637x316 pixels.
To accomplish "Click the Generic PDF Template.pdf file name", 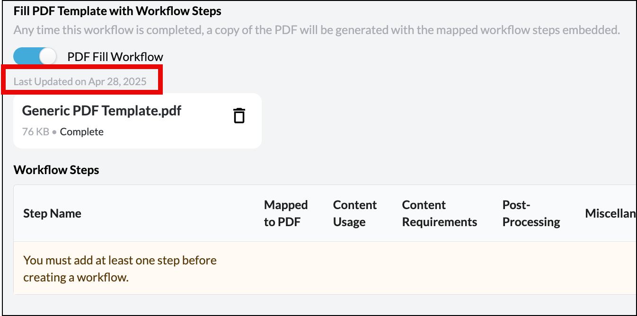I will click(x=102, y=111).
